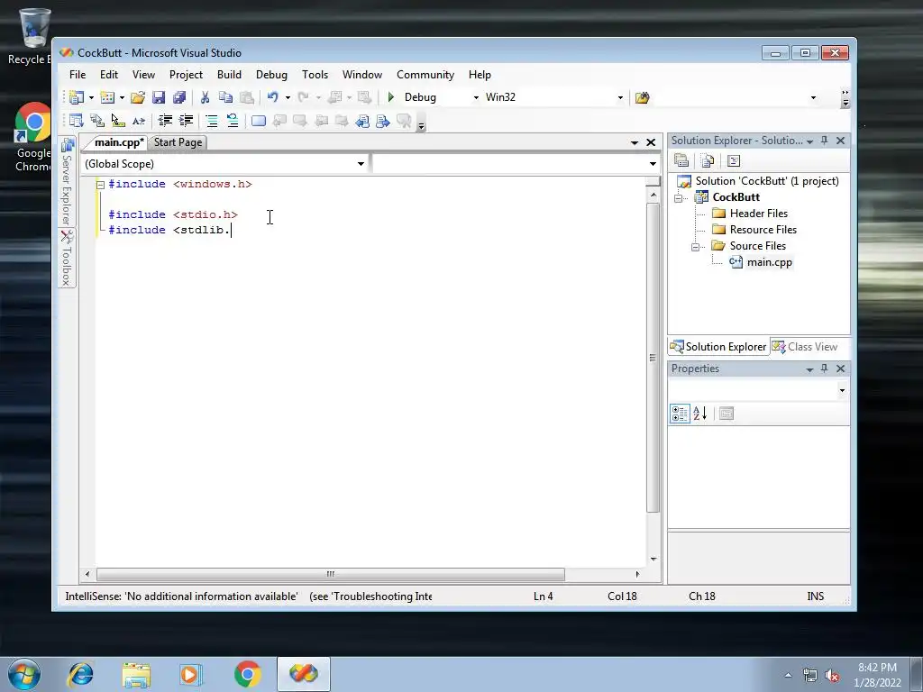Toggle a bookmark on the current line
The height and width of the screenshot is (692, 923).
pos(259,121)
